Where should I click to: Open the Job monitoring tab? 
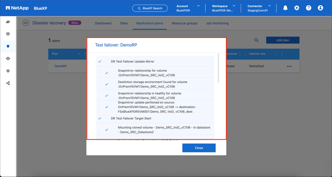(217, 23)
